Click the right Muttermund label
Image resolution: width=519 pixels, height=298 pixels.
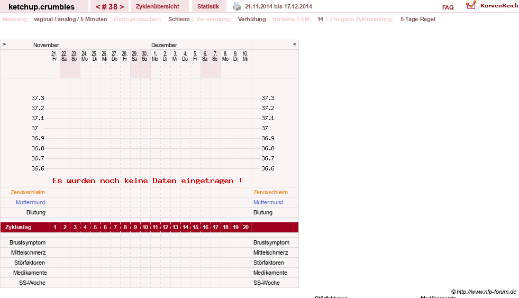click(x=268, y=202)
